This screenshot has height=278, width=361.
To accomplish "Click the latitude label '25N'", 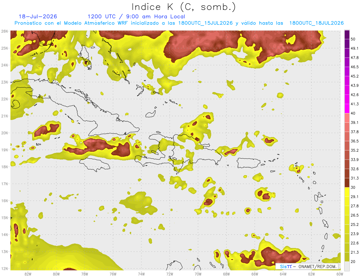I will click(4, 48).
